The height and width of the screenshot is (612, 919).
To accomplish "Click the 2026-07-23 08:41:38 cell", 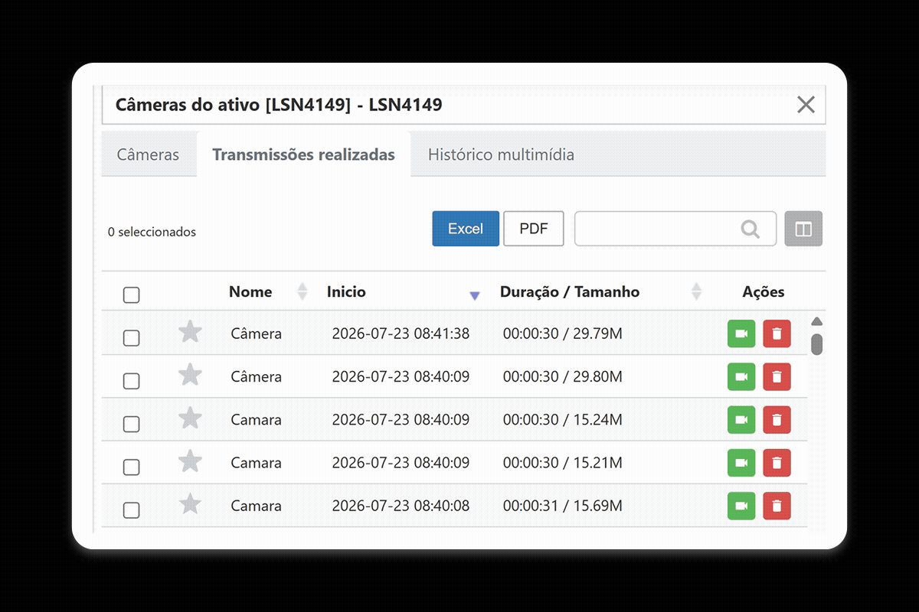I will point(401,334).
